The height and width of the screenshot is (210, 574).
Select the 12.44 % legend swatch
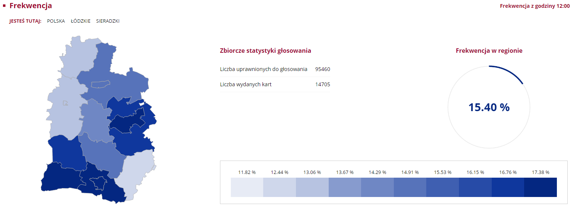pyautogui.click(x=280, y=187)
